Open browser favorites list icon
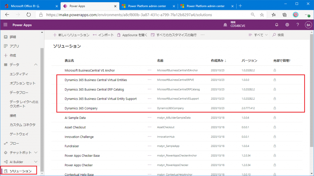314x176 pixels. [274, 15]
